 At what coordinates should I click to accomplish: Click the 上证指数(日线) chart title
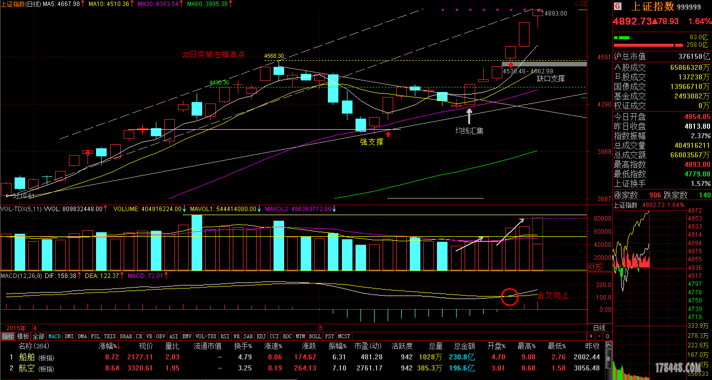pyautogui.click(x=21, y=4)
